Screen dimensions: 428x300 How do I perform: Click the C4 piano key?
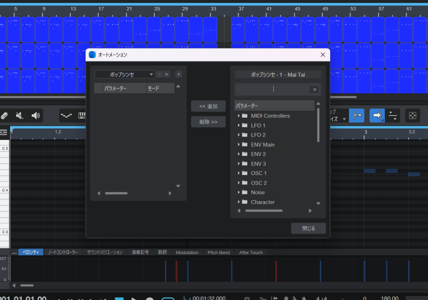click(x=5, y=190)
